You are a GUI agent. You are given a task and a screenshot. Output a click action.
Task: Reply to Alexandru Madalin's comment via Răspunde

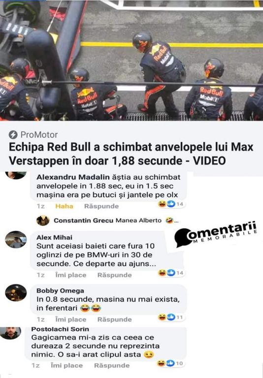click(x=101, y=206)
